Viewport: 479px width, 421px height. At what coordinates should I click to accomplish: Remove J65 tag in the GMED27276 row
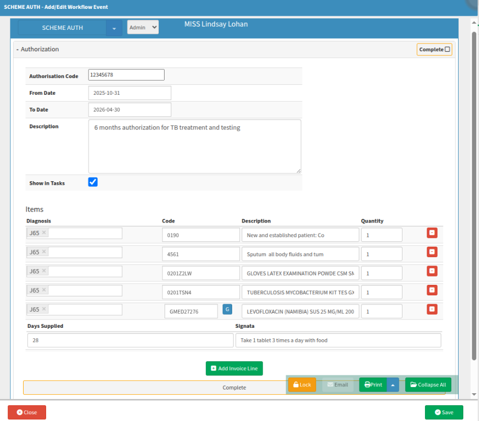point(44,309)
